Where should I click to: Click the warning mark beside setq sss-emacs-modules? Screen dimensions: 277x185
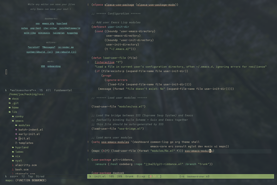[88, 142]
